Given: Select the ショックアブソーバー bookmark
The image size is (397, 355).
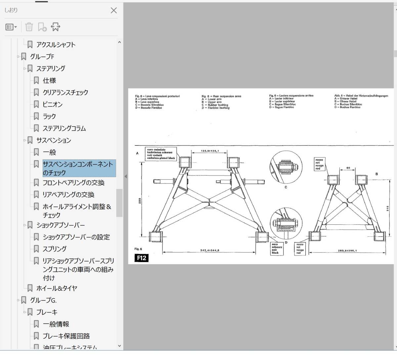Looking at the screenshot, I should tap(61, 225).
